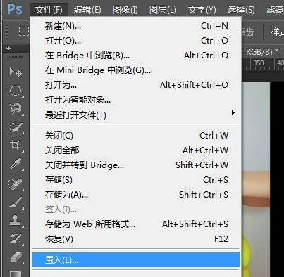Screen dimensions: 284x277
Task: Choose 关闭(C) menu entry
Action: click(136, 136)
